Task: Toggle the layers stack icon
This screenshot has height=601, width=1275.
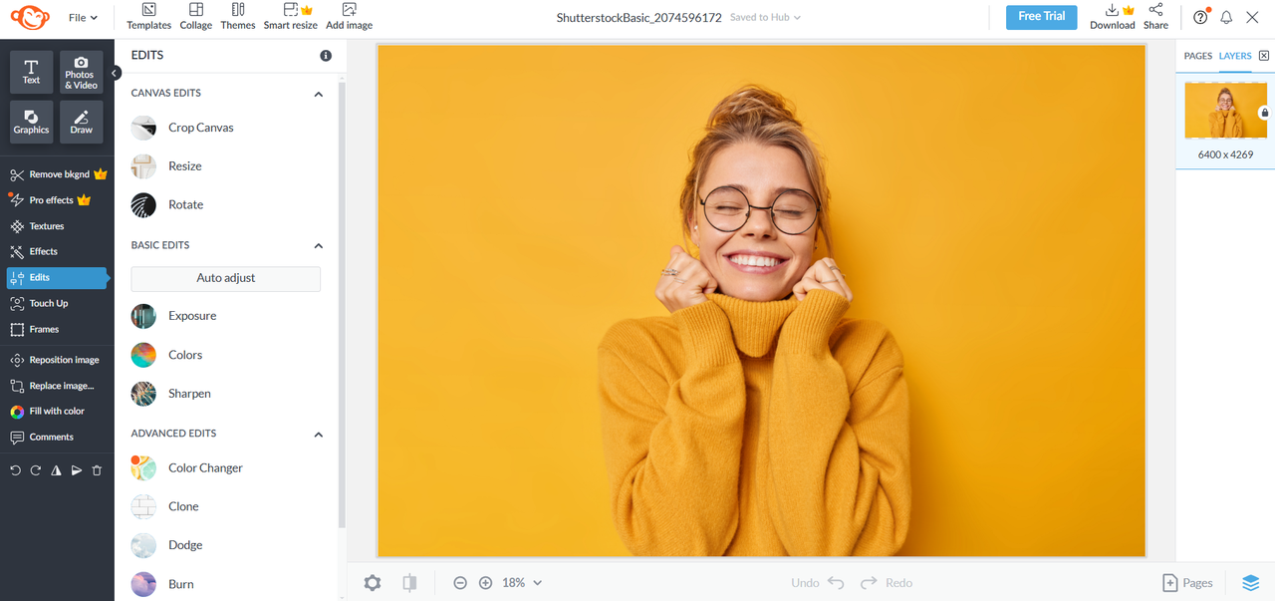Action: pyautogui.click(x=1250, y=583)
